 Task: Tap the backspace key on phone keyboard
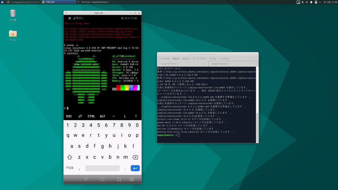pos(135,157)
